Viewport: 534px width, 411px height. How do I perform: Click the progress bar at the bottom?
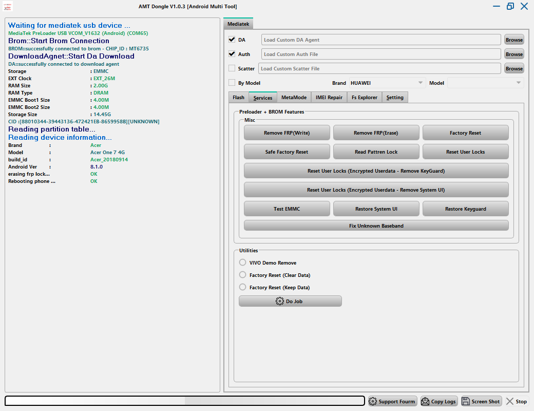[185, 401]
